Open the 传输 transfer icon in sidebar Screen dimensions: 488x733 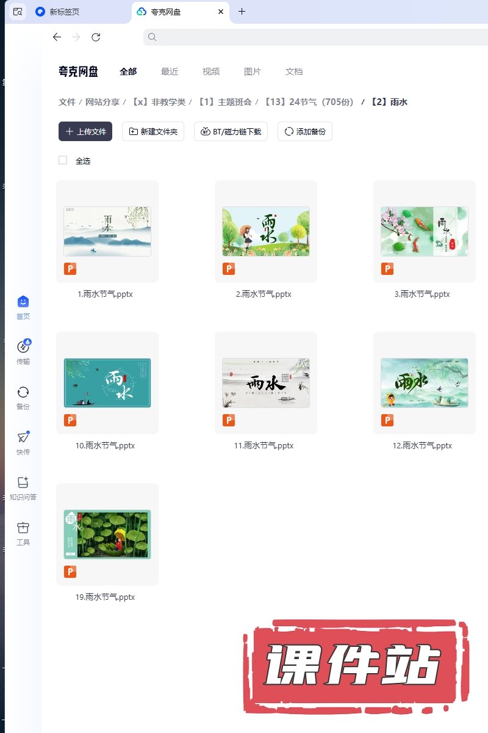pos(23,348)
